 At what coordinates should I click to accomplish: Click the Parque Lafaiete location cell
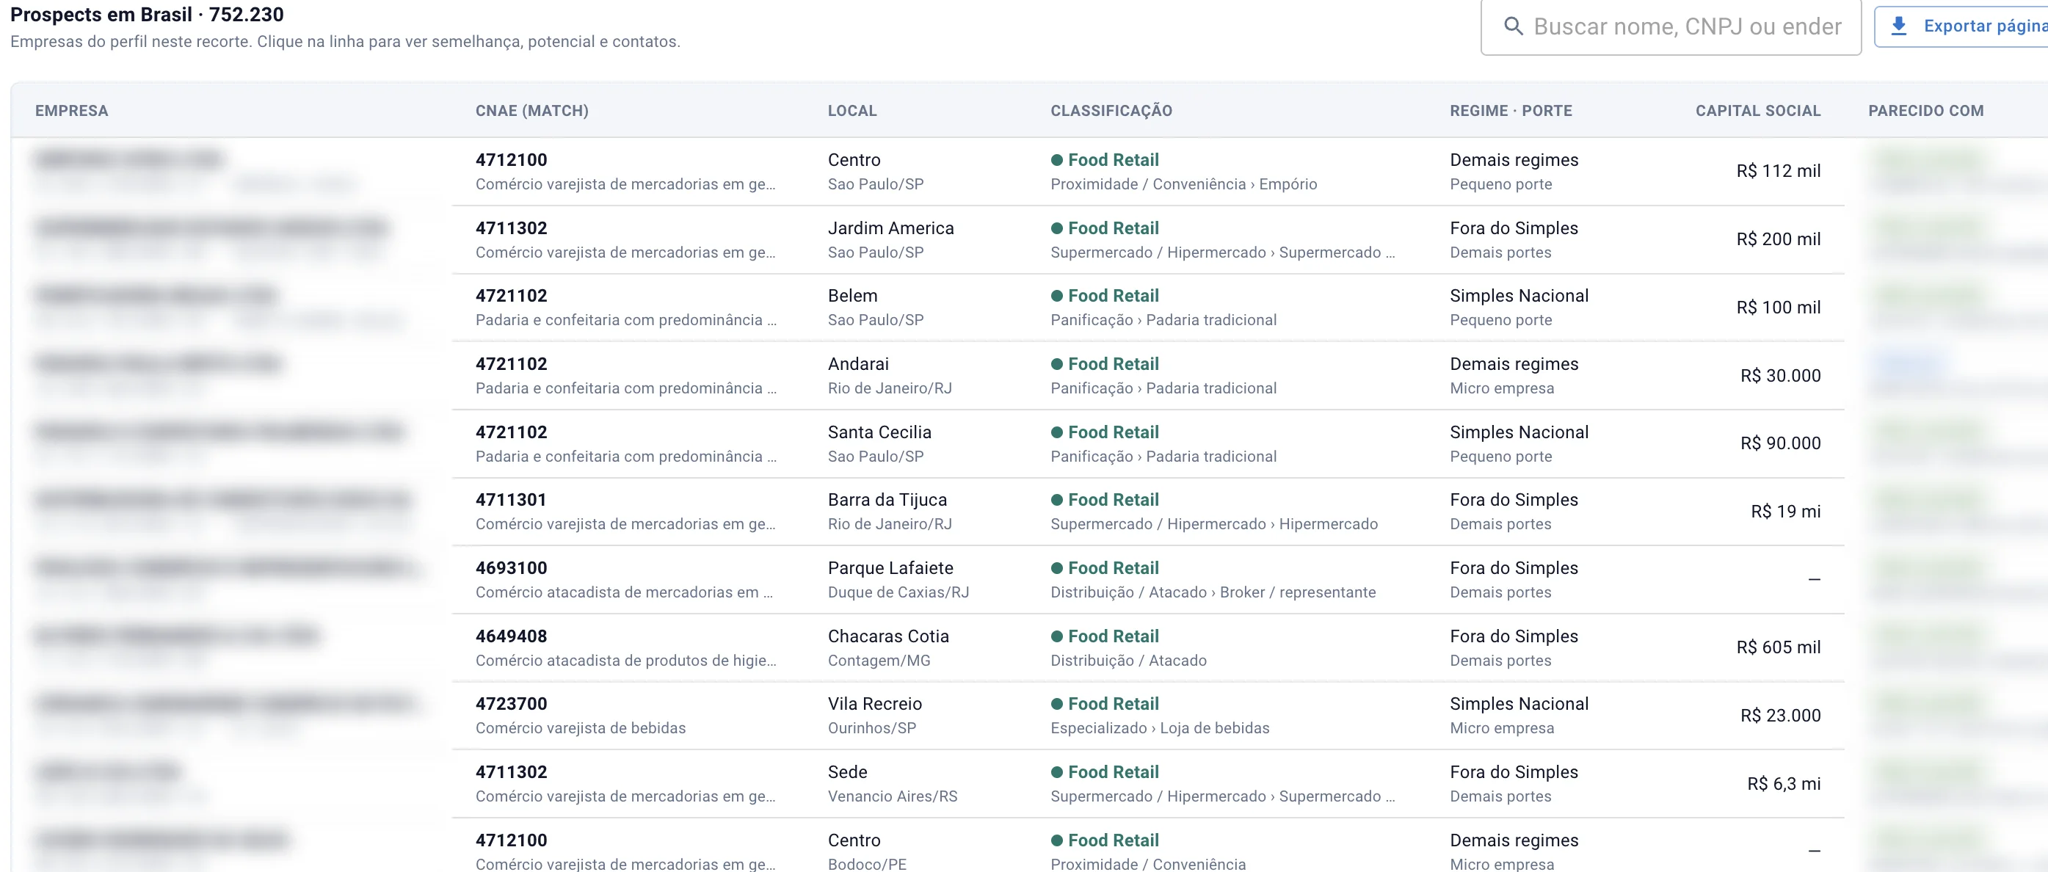coord(898,579)
